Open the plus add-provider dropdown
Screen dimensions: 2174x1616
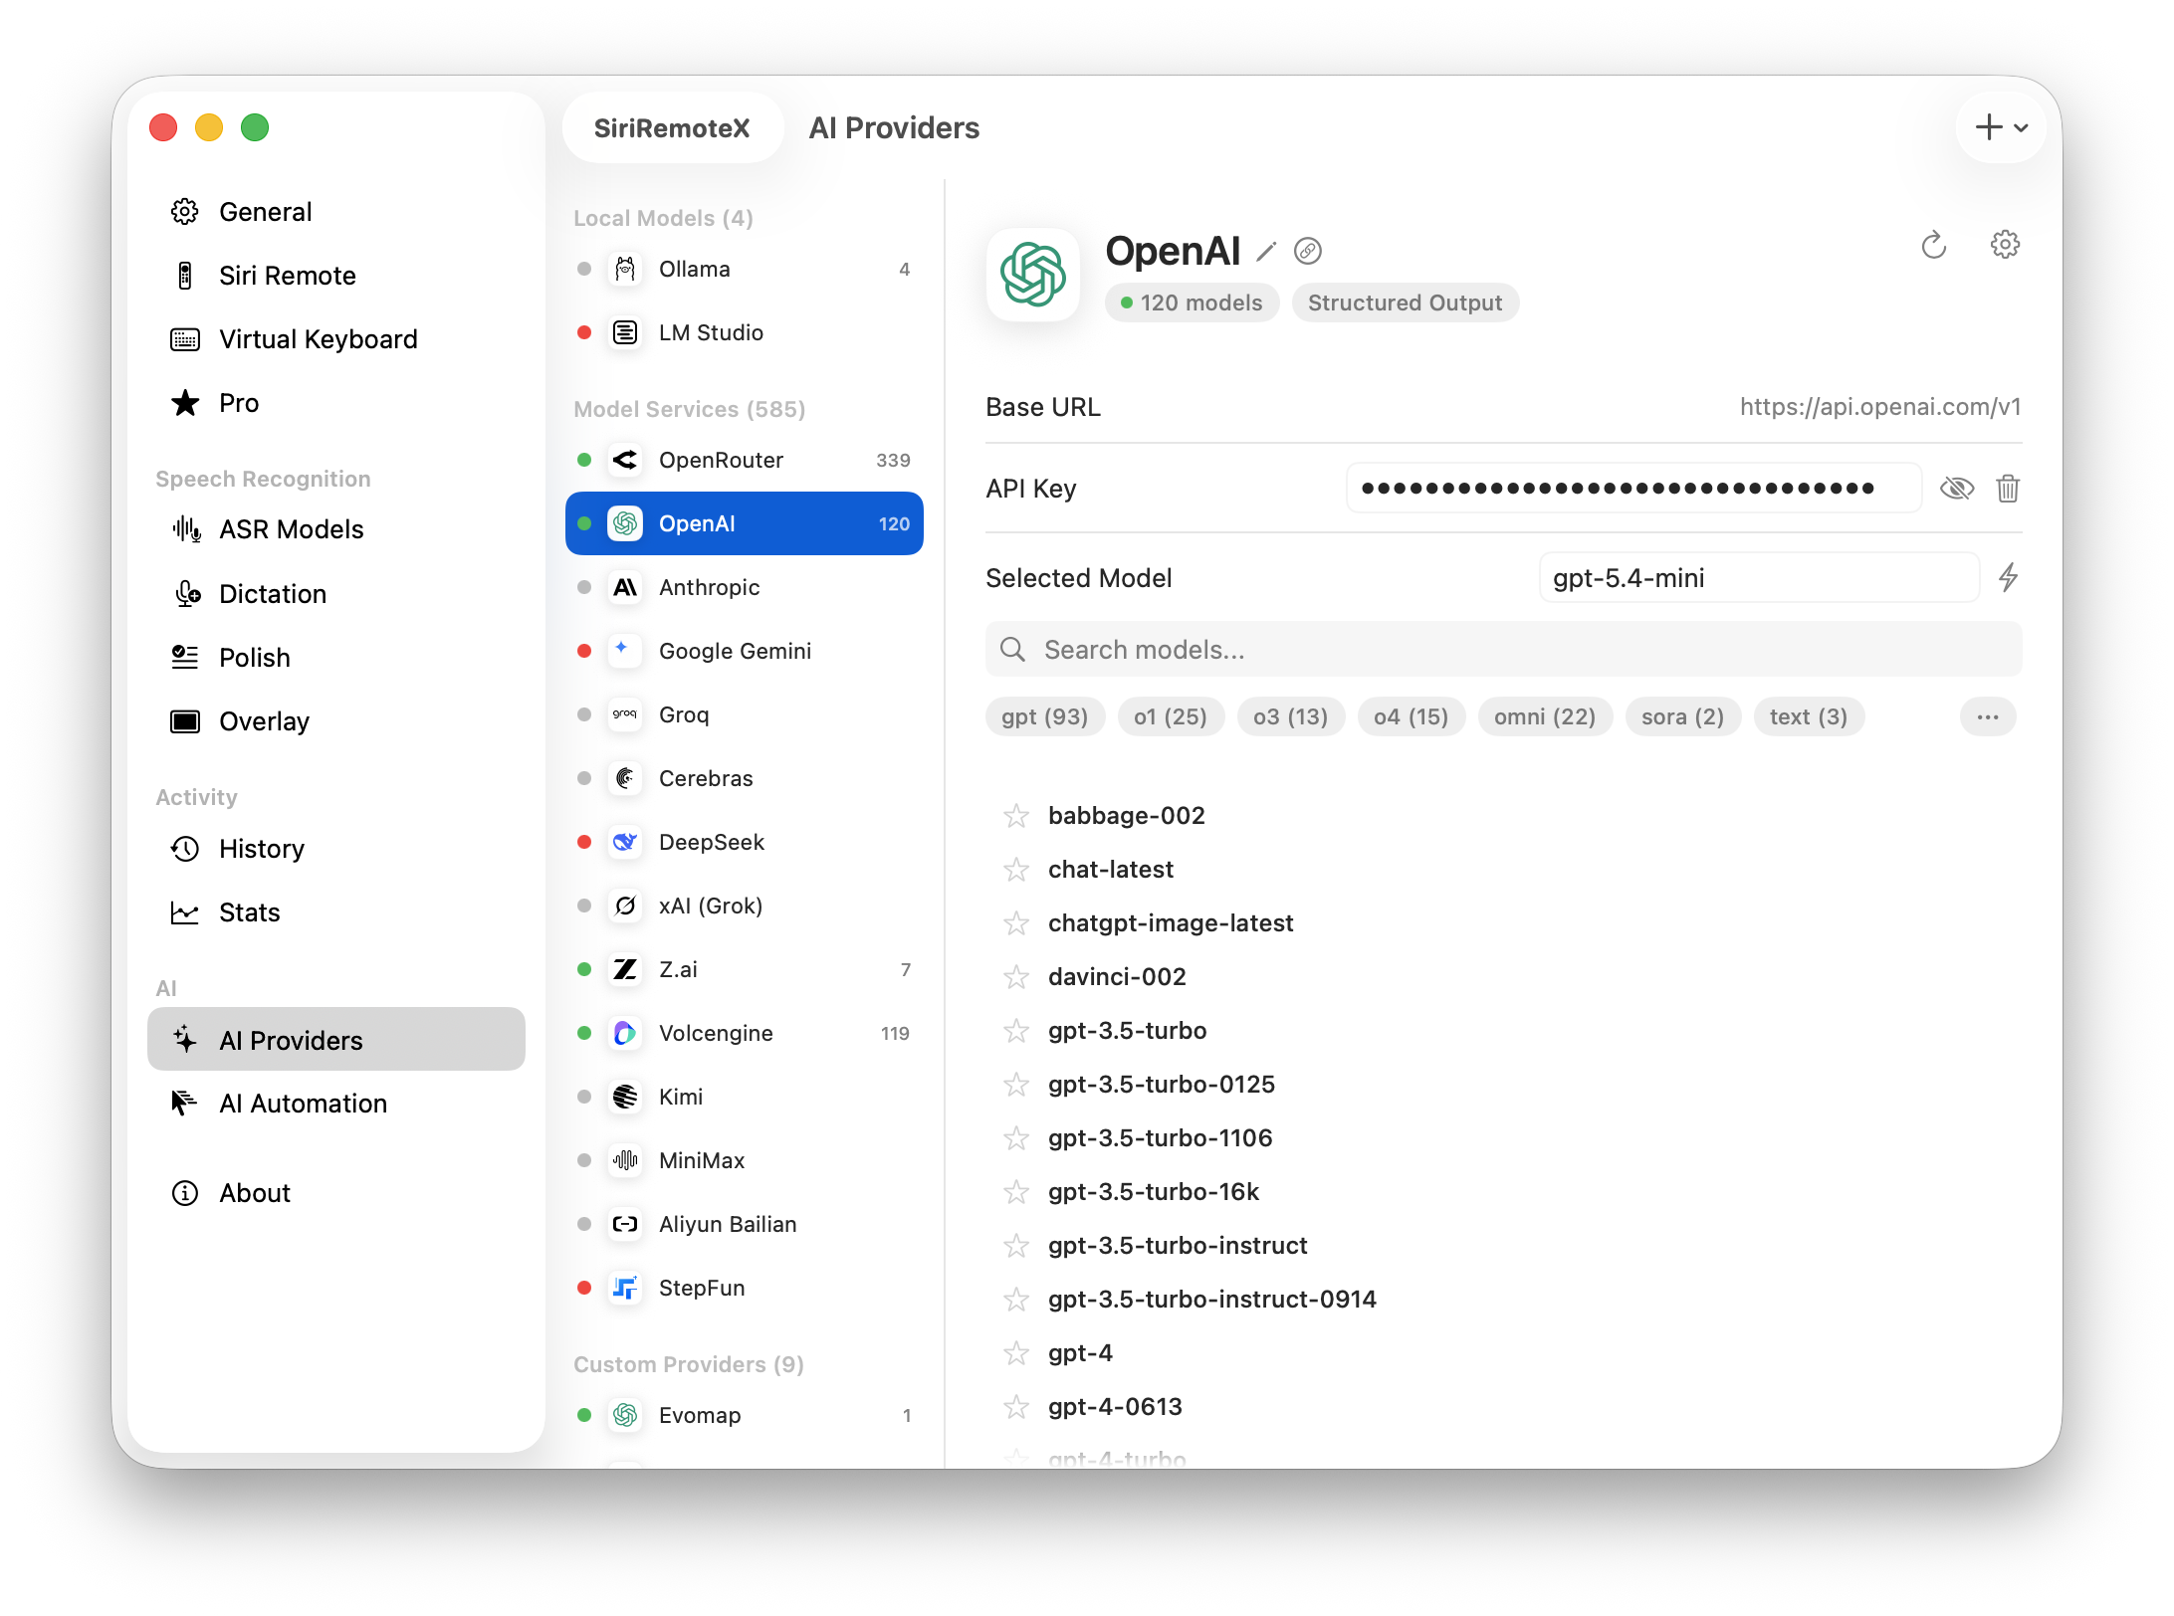coord(2002,127)
